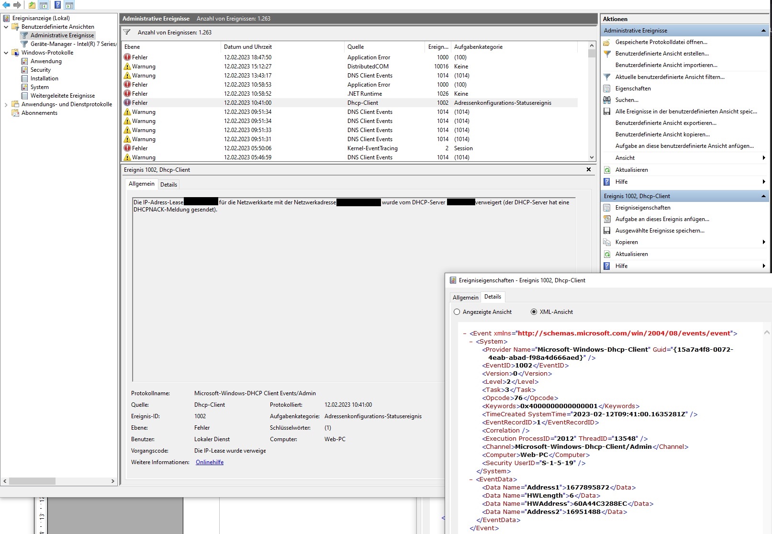Collapse the Windows-Protokolle tree node
Viewport: 772px width, 534px height.
(x=6, y=53)
